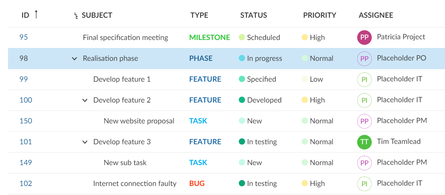Click the PP avatar in New sub task row
Screen dimensions: 445x195
[x=364, y=163]
